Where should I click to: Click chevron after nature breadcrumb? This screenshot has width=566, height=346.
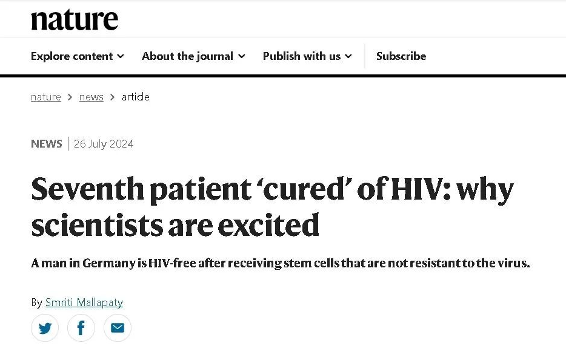pyautogui.click(x=70, y=97)
